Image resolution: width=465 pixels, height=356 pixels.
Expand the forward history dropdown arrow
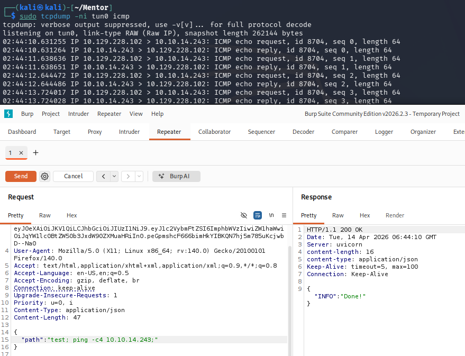pos(139,176)
